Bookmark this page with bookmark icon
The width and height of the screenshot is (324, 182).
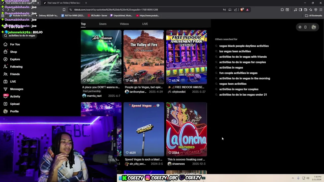(64, 10)
